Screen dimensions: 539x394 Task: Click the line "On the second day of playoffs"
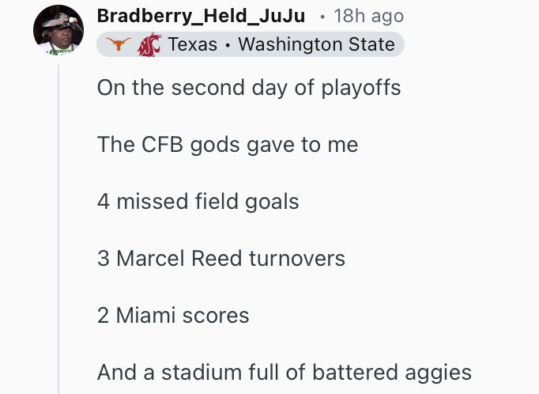pyautogui.click(x=249, y=87)
